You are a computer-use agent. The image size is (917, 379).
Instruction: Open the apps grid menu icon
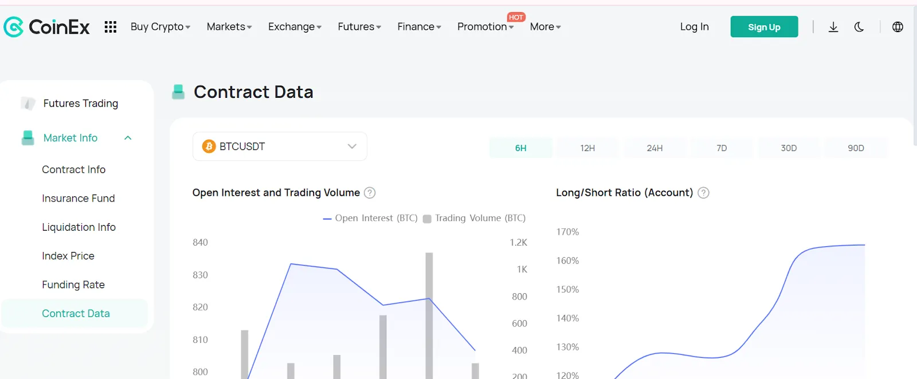[111, 27]
